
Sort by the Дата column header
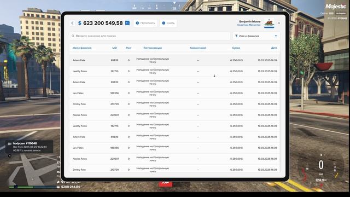pyautogui.click(x=274, y=48)
